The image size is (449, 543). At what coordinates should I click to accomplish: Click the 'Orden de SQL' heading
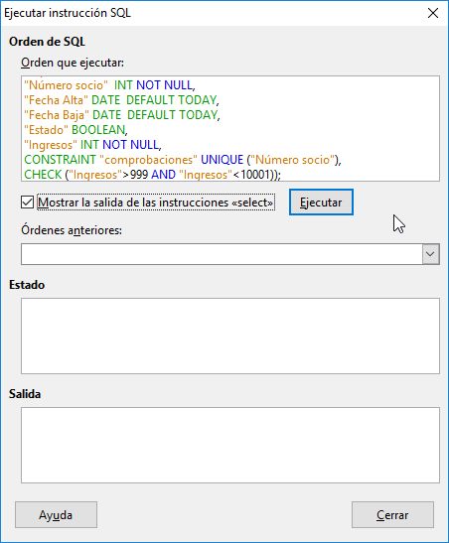click(x=47, y=42)
